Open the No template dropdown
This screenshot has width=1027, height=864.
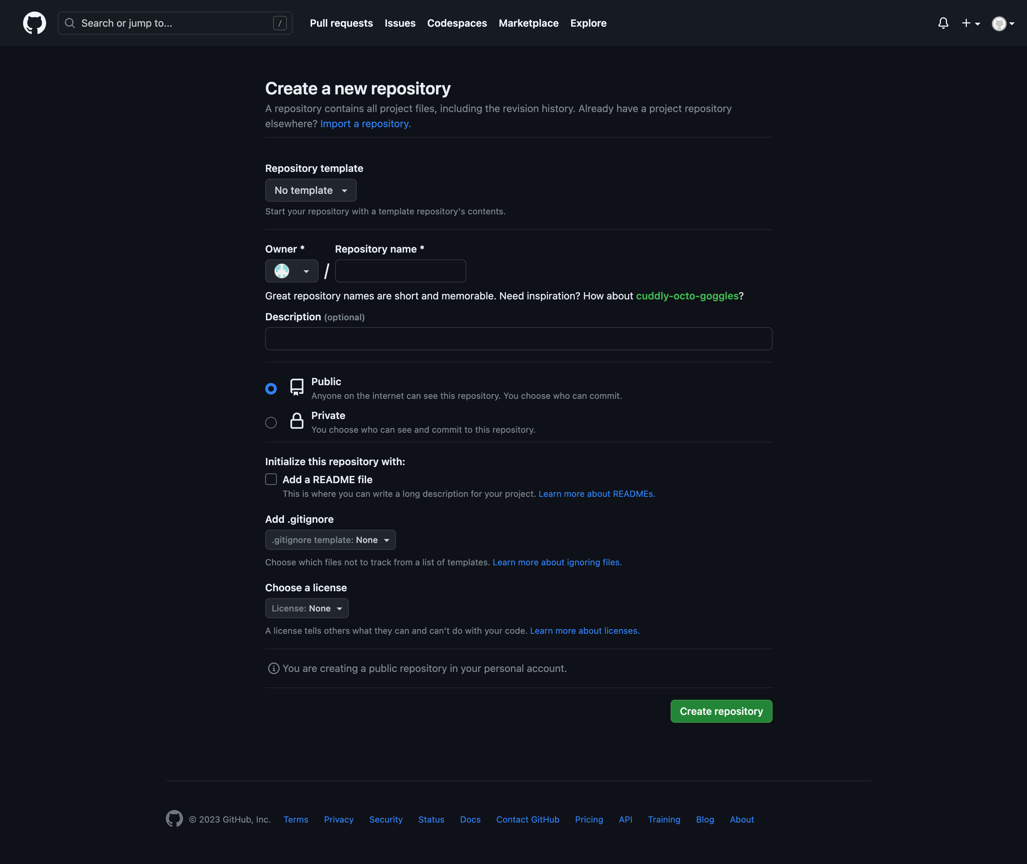click(x=311, y=190)
